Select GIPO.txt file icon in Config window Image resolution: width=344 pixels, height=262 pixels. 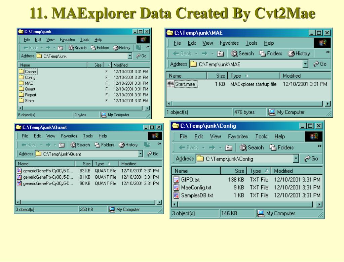(x=176, y=180)
